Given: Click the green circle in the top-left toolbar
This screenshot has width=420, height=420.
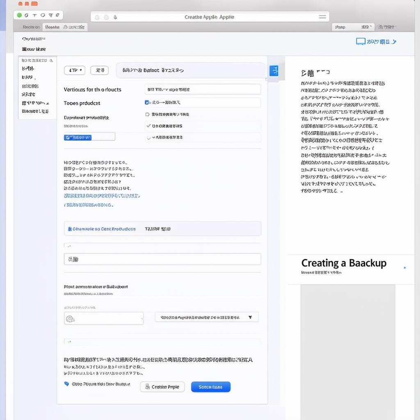Looking at the screenshot, I should pyautogui.click(x=19, y=15).
